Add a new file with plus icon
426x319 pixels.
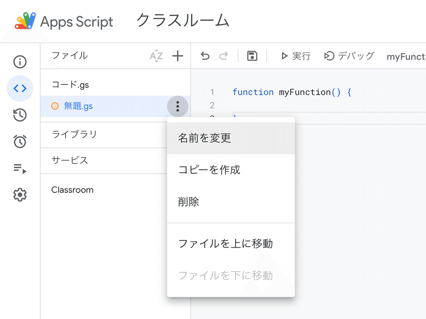(x=177, y=56)
